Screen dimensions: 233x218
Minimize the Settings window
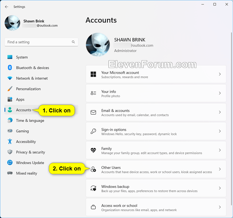203,4
